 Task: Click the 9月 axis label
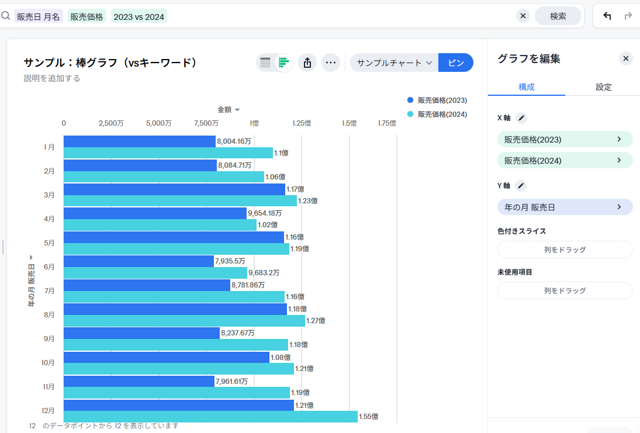pyautogui.click(x=49, y=339)
